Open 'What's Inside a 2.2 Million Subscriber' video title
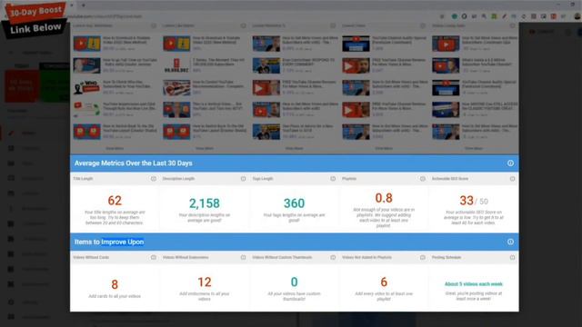The width and height of the screenshot is (582, 327). point(487,62)
